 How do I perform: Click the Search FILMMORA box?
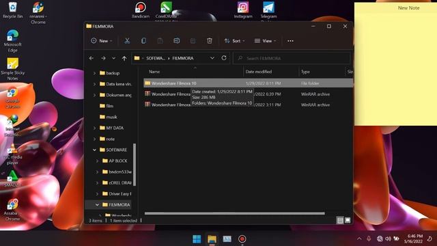click(292, 58)
